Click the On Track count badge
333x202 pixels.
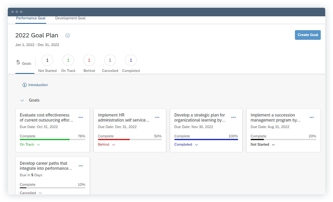coord(68,60)
